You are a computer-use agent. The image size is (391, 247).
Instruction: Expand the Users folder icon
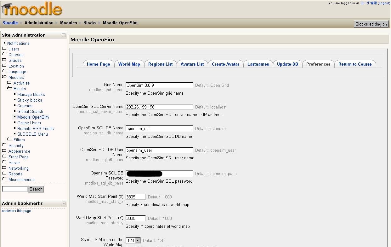coord(4,49)
